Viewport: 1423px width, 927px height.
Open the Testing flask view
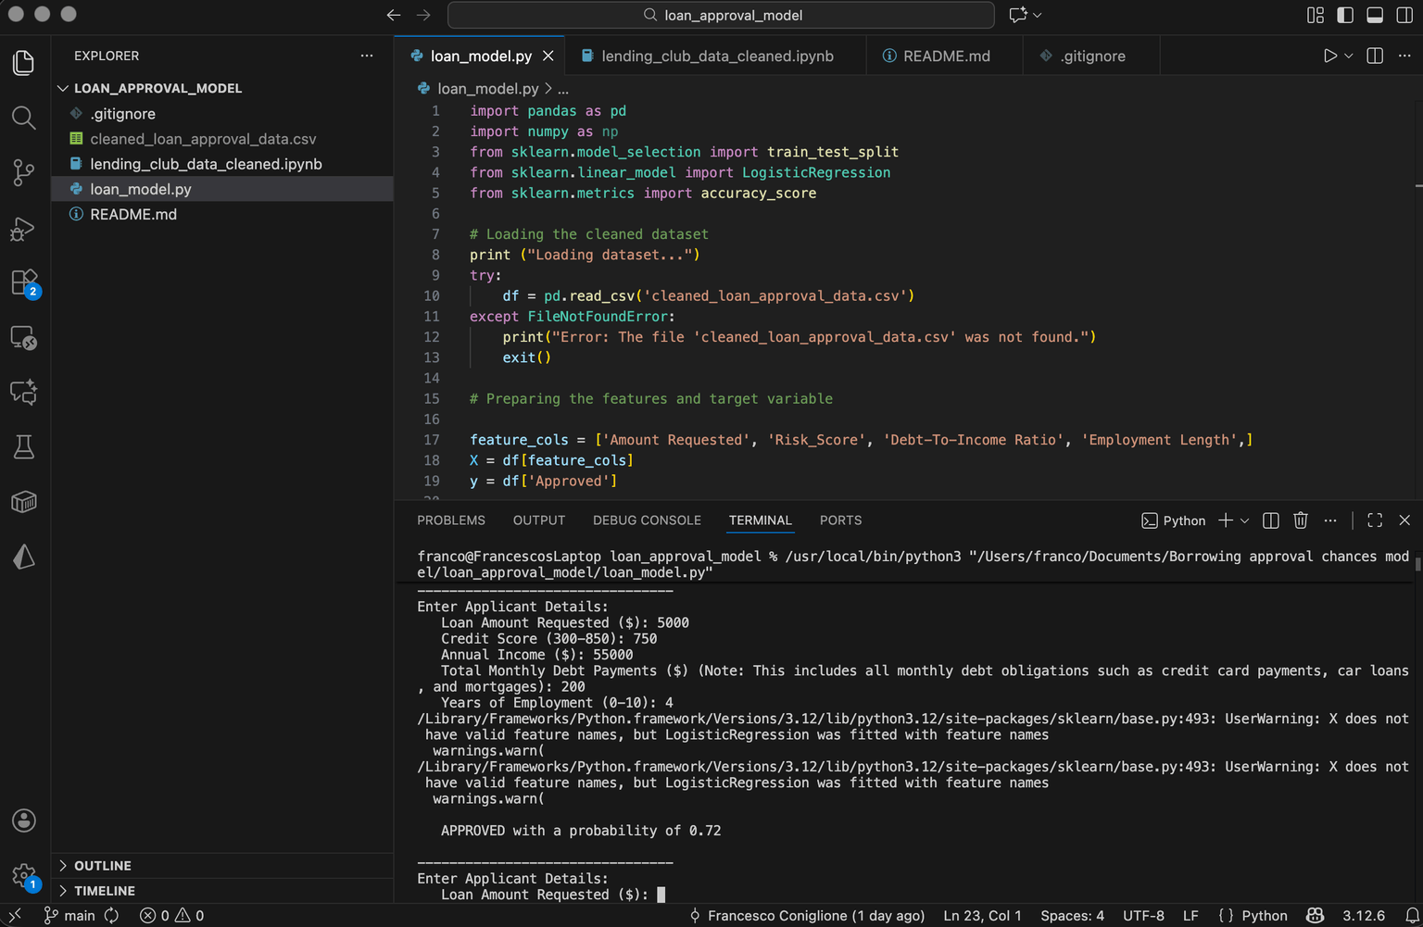point(23,447)
